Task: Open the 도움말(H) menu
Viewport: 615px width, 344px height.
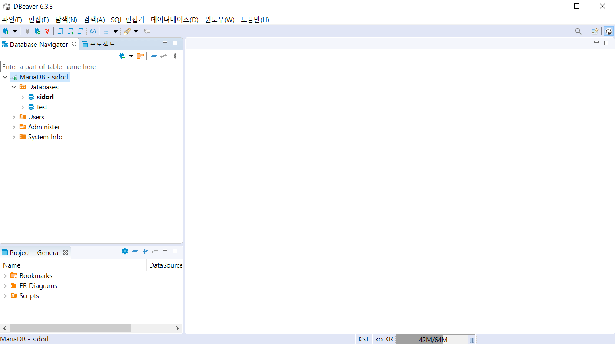Action: [x=255, y=20]
